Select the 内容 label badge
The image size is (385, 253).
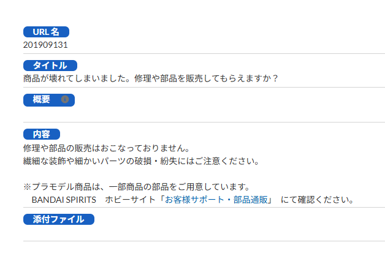42,134
